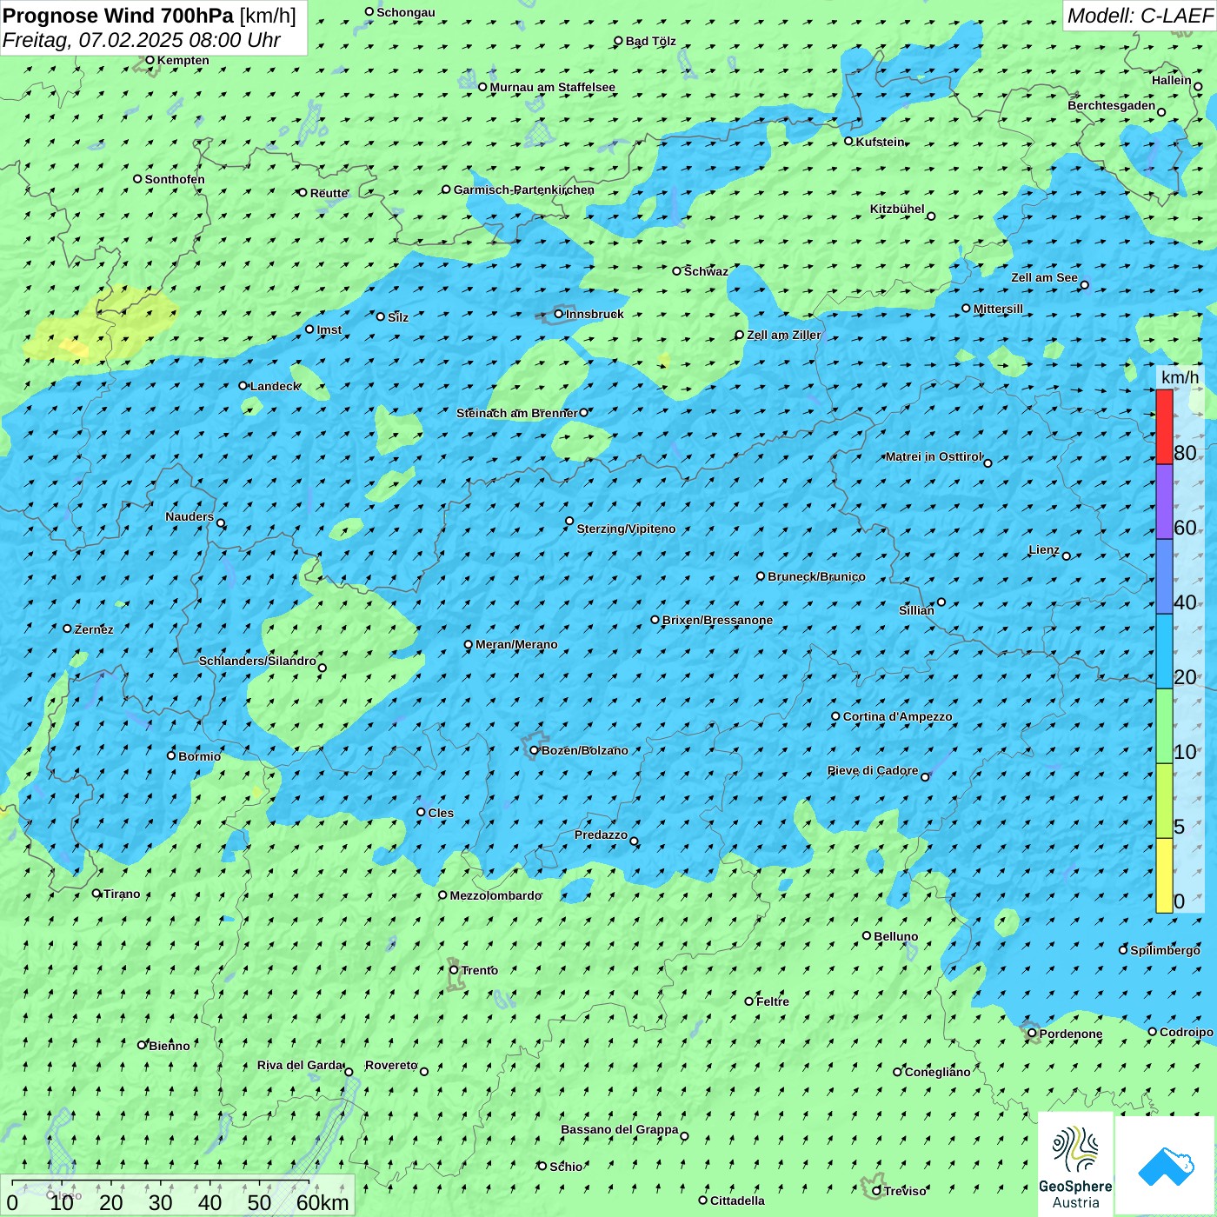Click the "Conegliano" label
The width and height of the screenshot is (1217, 1217).
(x=937, y=1072)
